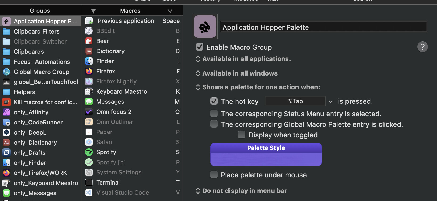Click the Bear app icon in Macros list

coord(89,41)
